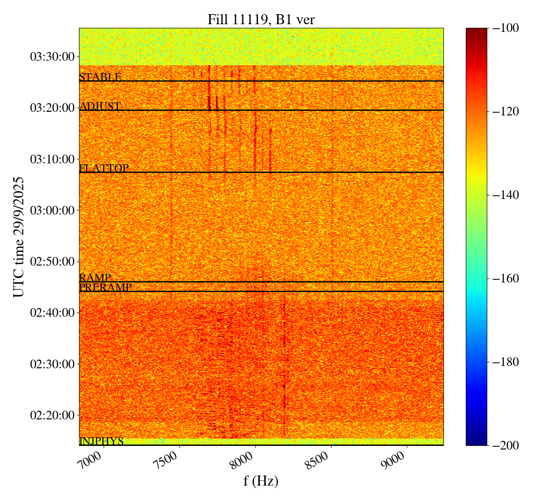548x502 pixels.
Task: Select the STABLE phase marker label
Action: [x=100, y=77]
